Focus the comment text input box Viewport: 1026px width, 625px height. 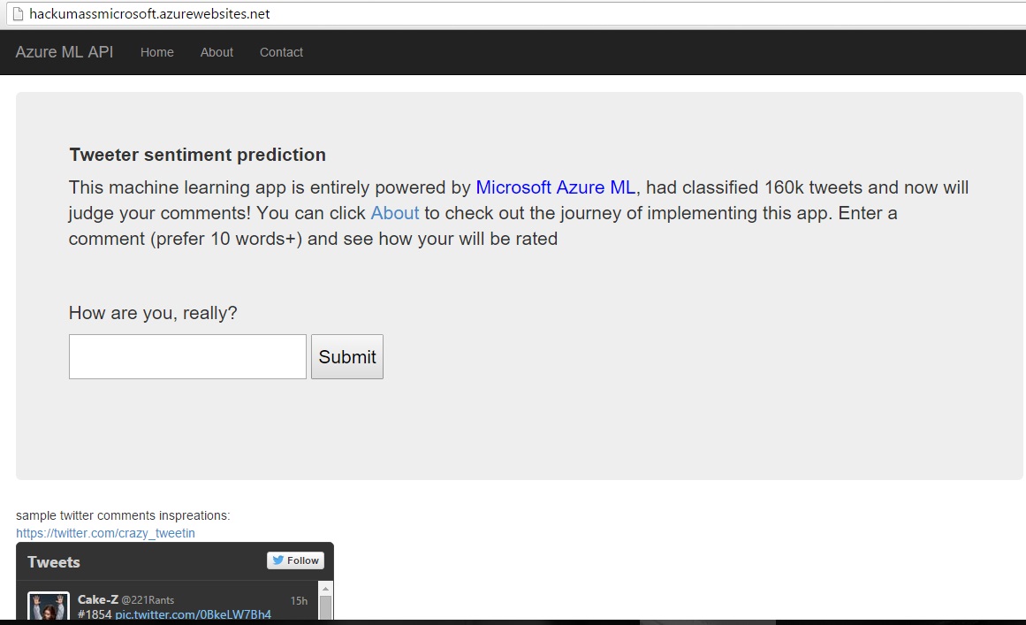tap(188, 356)
